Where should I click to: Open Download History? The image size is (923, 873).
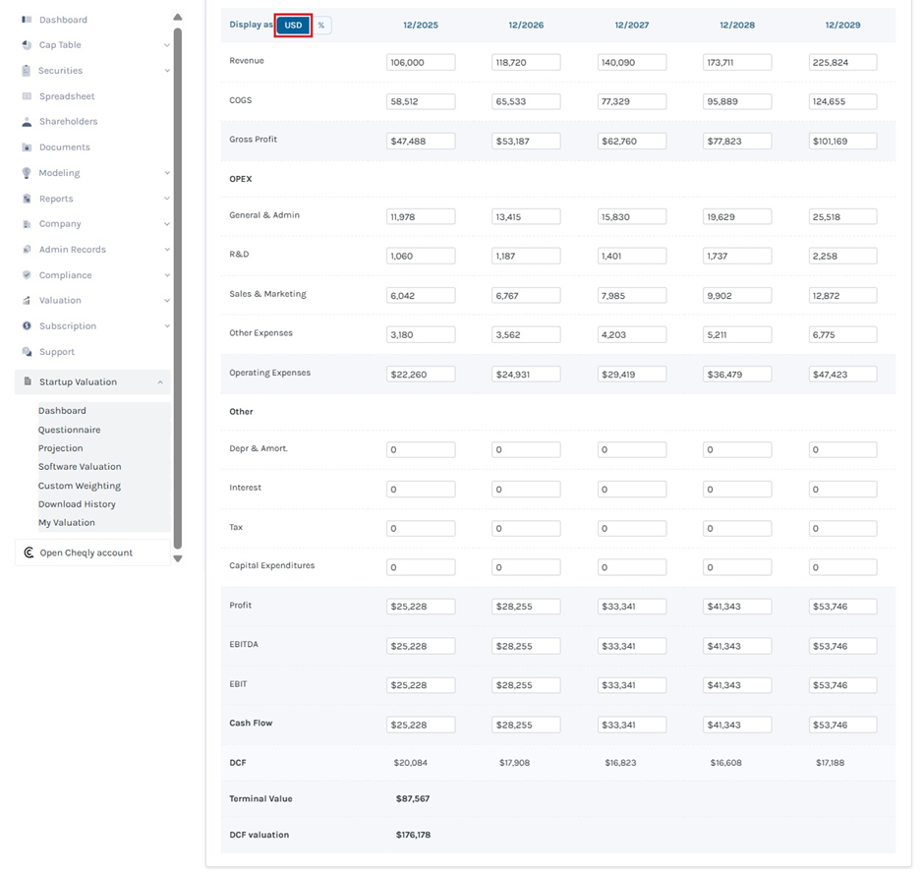pos(77,504)
